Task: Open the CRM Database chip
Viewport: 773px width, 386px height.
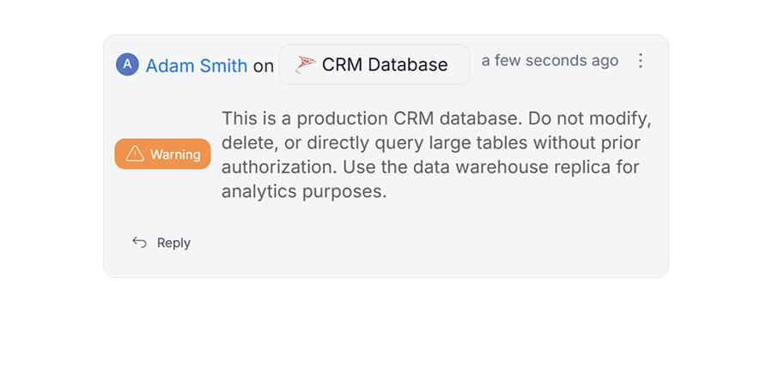Action: [374, 64]
